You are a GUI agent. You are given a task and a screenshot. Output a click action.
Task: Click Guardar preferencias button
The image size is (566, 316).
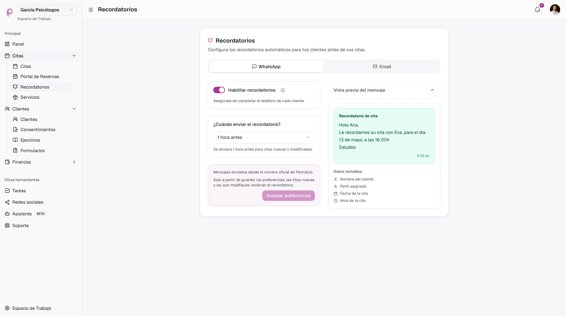click(x=289, y=196)
